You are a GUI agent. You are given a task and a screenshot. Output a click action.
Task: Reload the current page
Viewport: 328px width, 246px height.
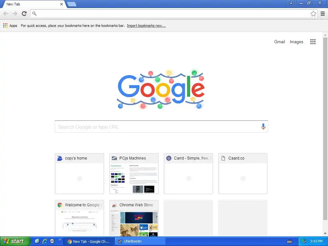(24, 13)
